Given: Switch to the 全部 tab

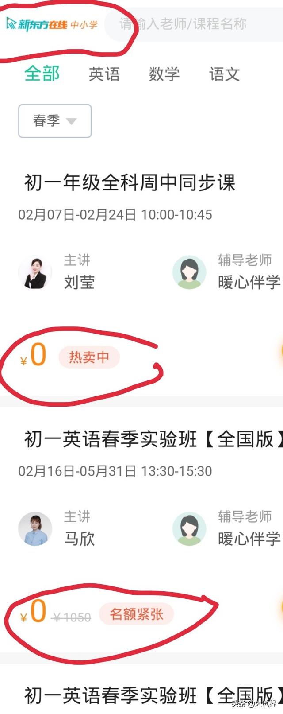Looking at the screenshot, I should [x=42, y=74].
